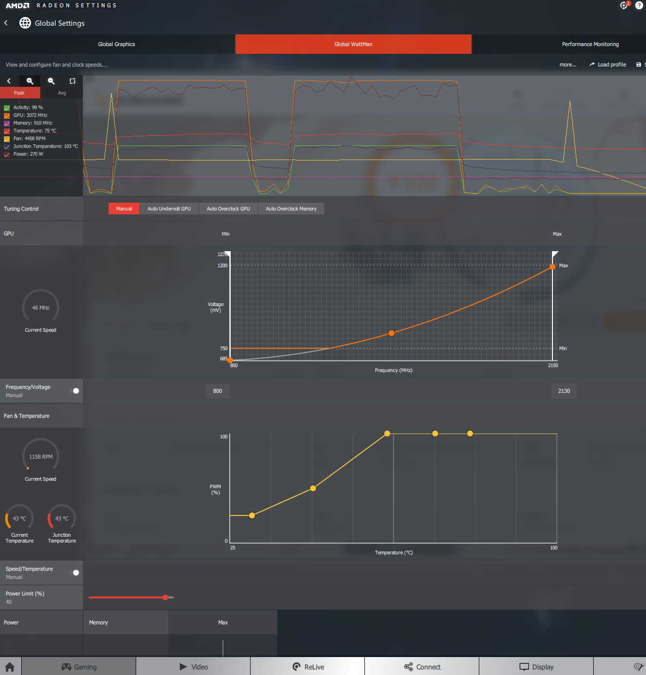Screen dimensions: 646x675
Task: Select the minimum voltage curve point
Action: click(x=230, y=360)
